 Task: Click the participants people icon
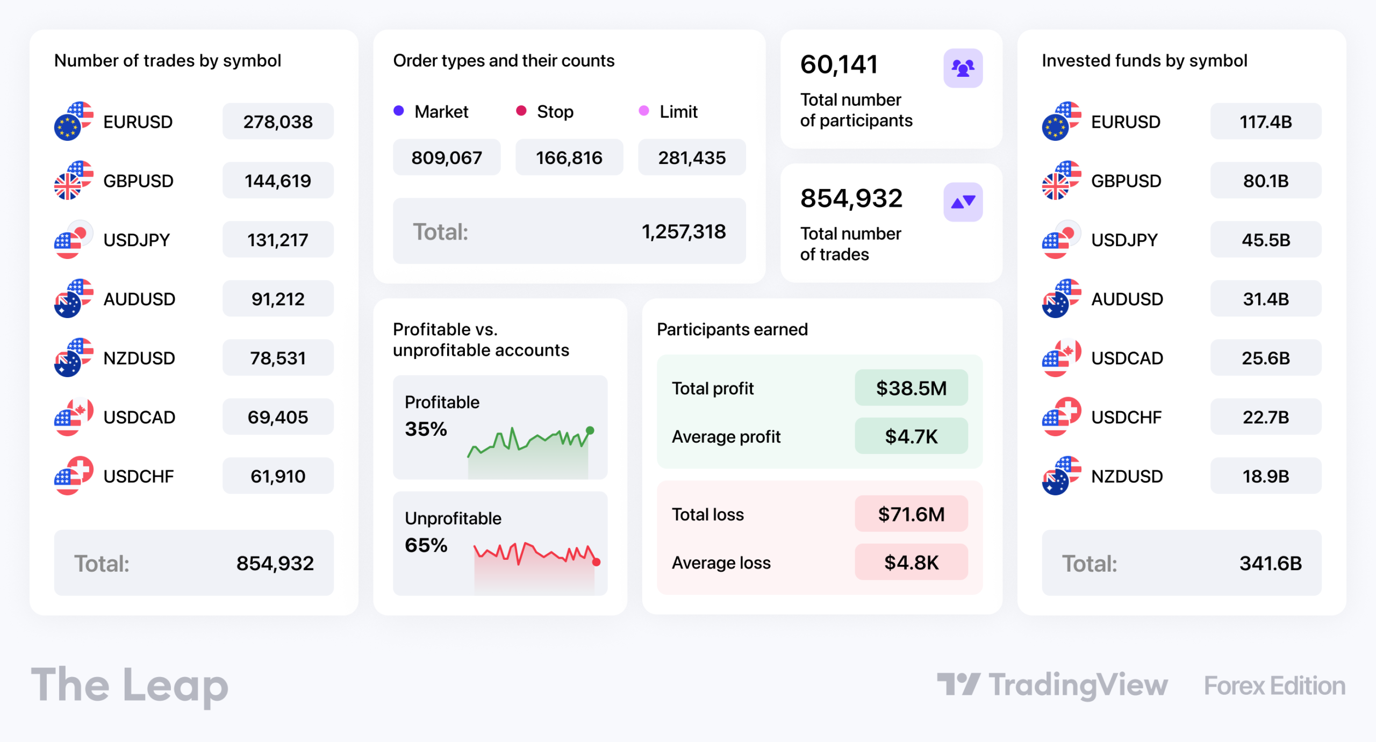click(963, 68)
